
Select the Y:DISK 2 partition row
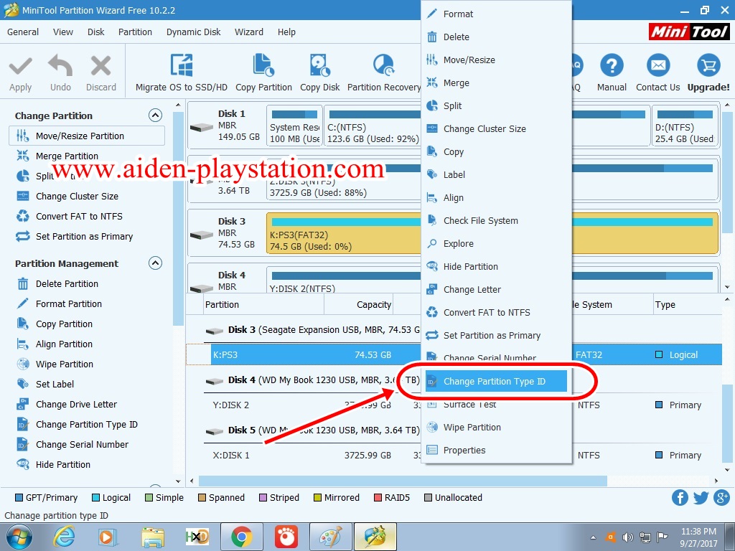454,405
